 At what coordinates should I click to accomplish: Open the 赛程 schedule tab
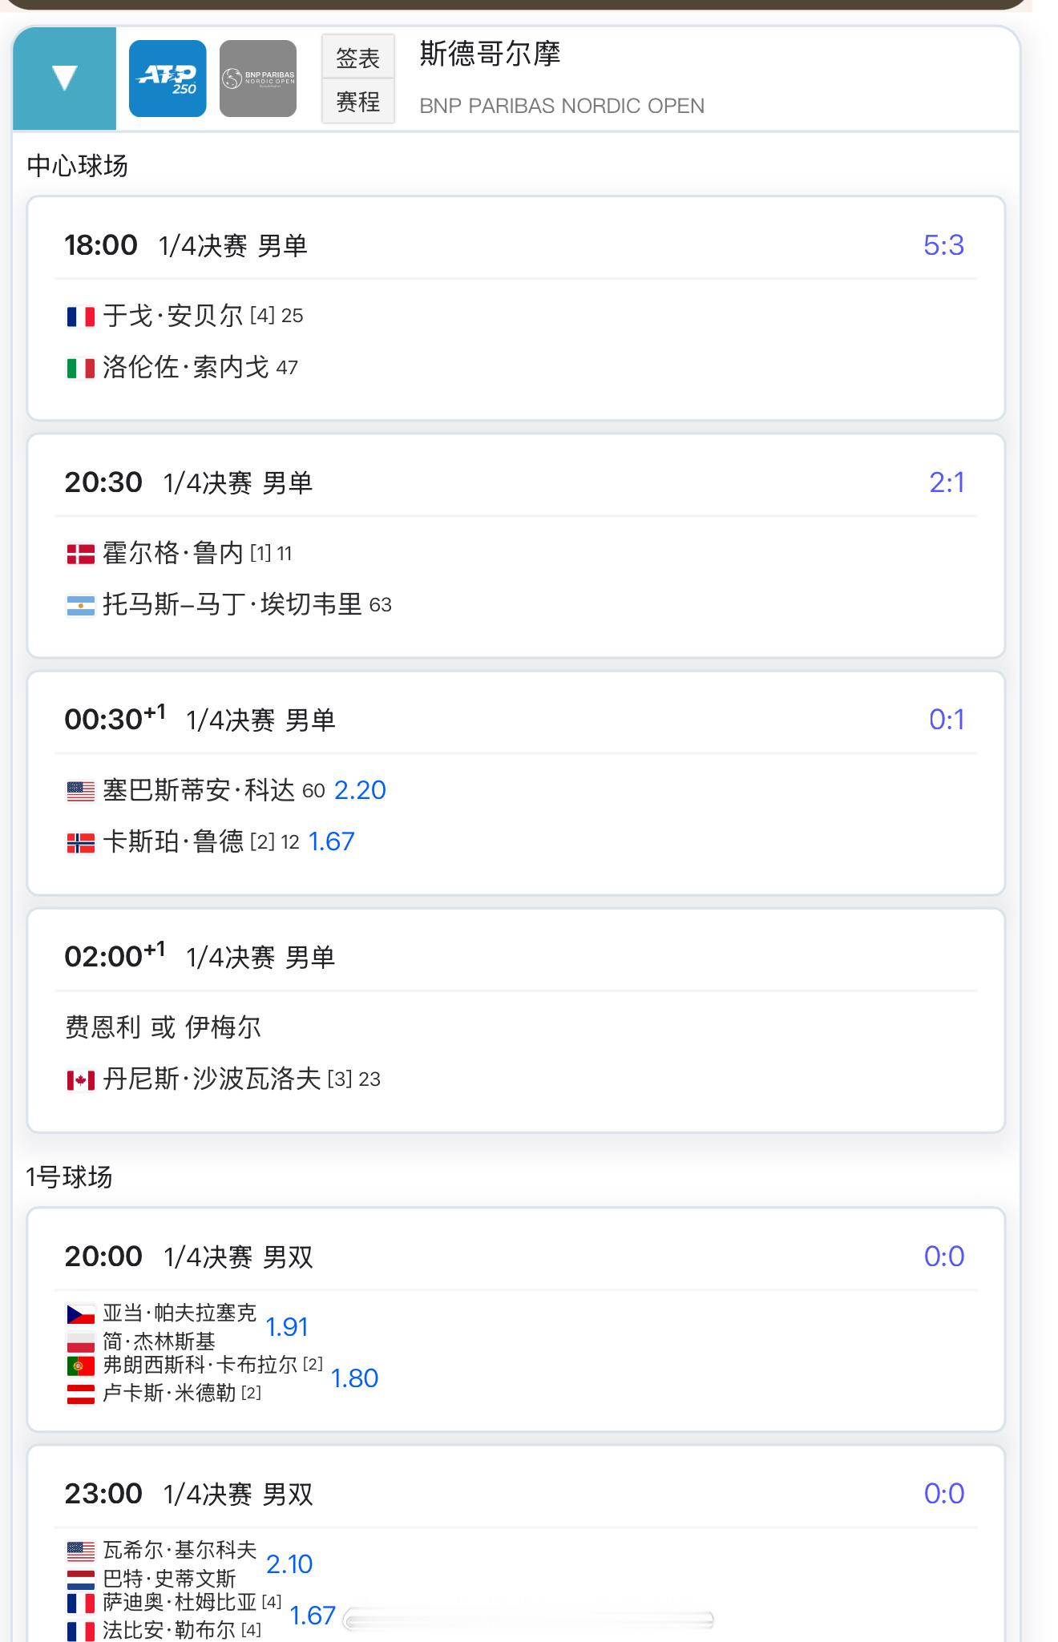[x=357, y=102]
